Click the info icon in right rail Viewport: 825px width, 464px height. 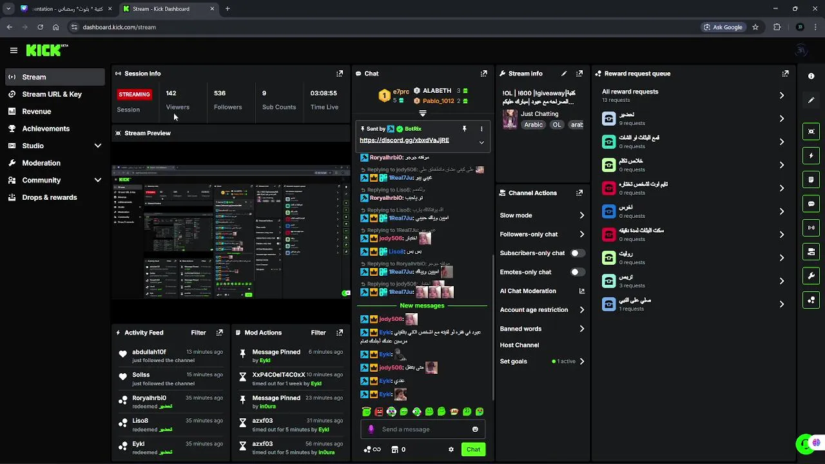(811, 76)
